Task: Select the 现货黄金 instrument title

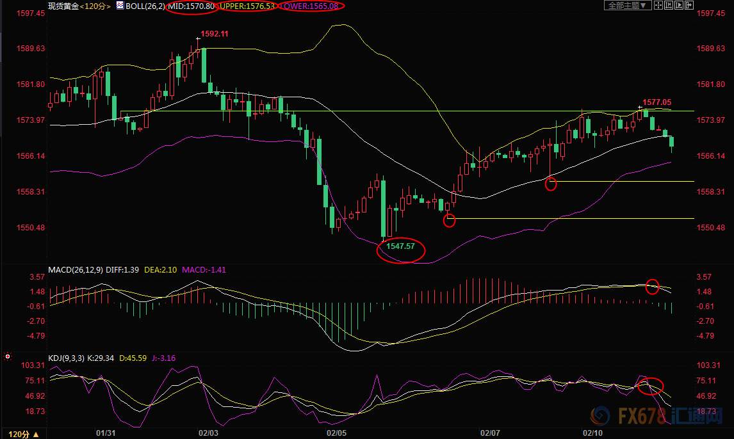Action: (x=63, y=6)
